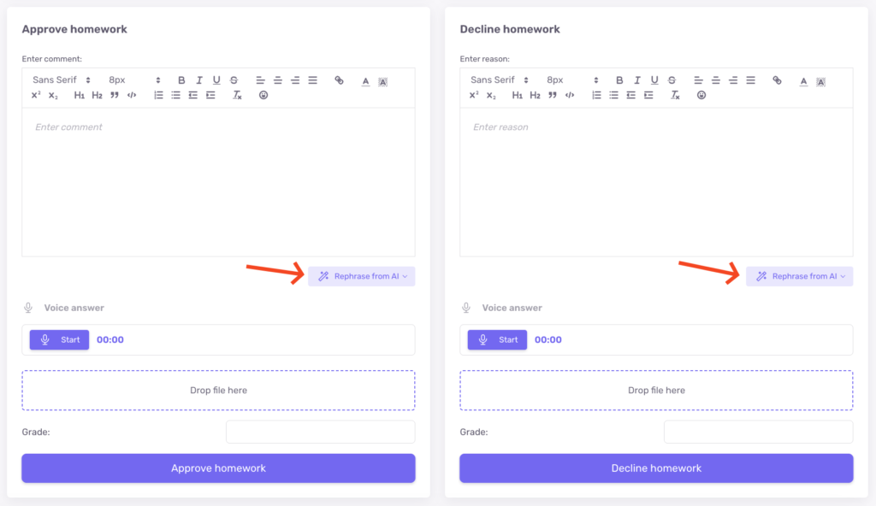This screenshot has width=876, height=506.
Task: Apply blockquote in the Decline reason editor
Action: (x=552, y=95)
